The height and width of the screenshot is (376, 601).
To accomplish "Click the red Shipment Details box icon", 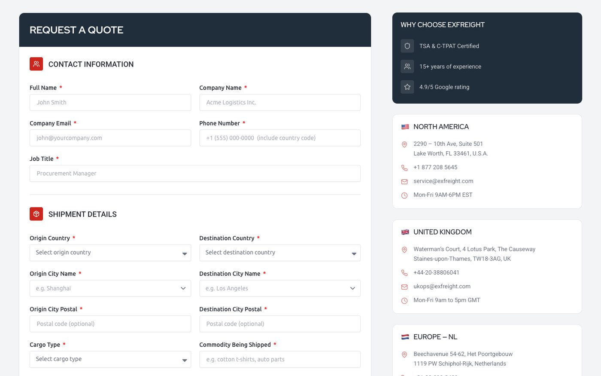I will click(x=36, y=214).
